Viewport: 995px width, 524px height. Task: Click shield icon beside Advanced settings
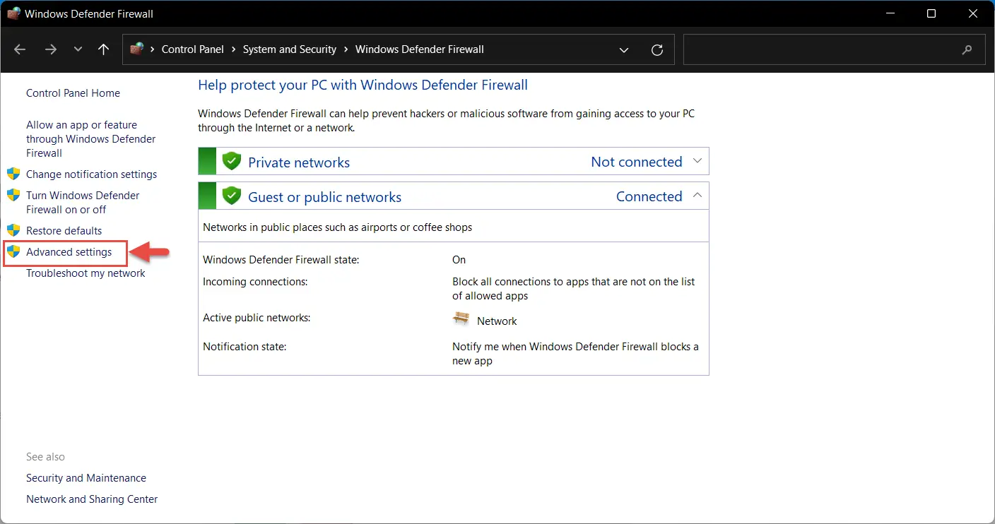point(13,251)
